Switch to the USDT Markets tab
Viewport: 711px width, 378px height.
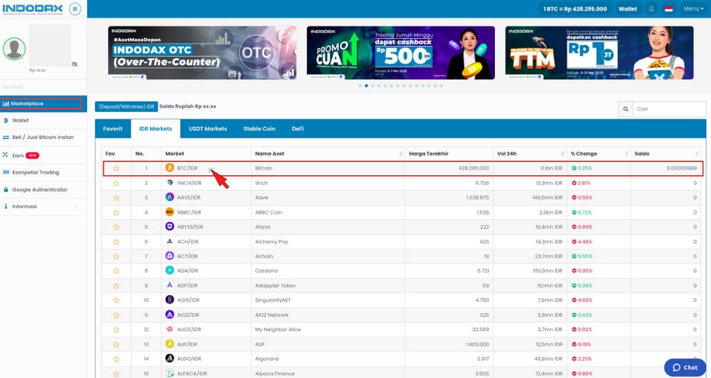pos(208,128)
